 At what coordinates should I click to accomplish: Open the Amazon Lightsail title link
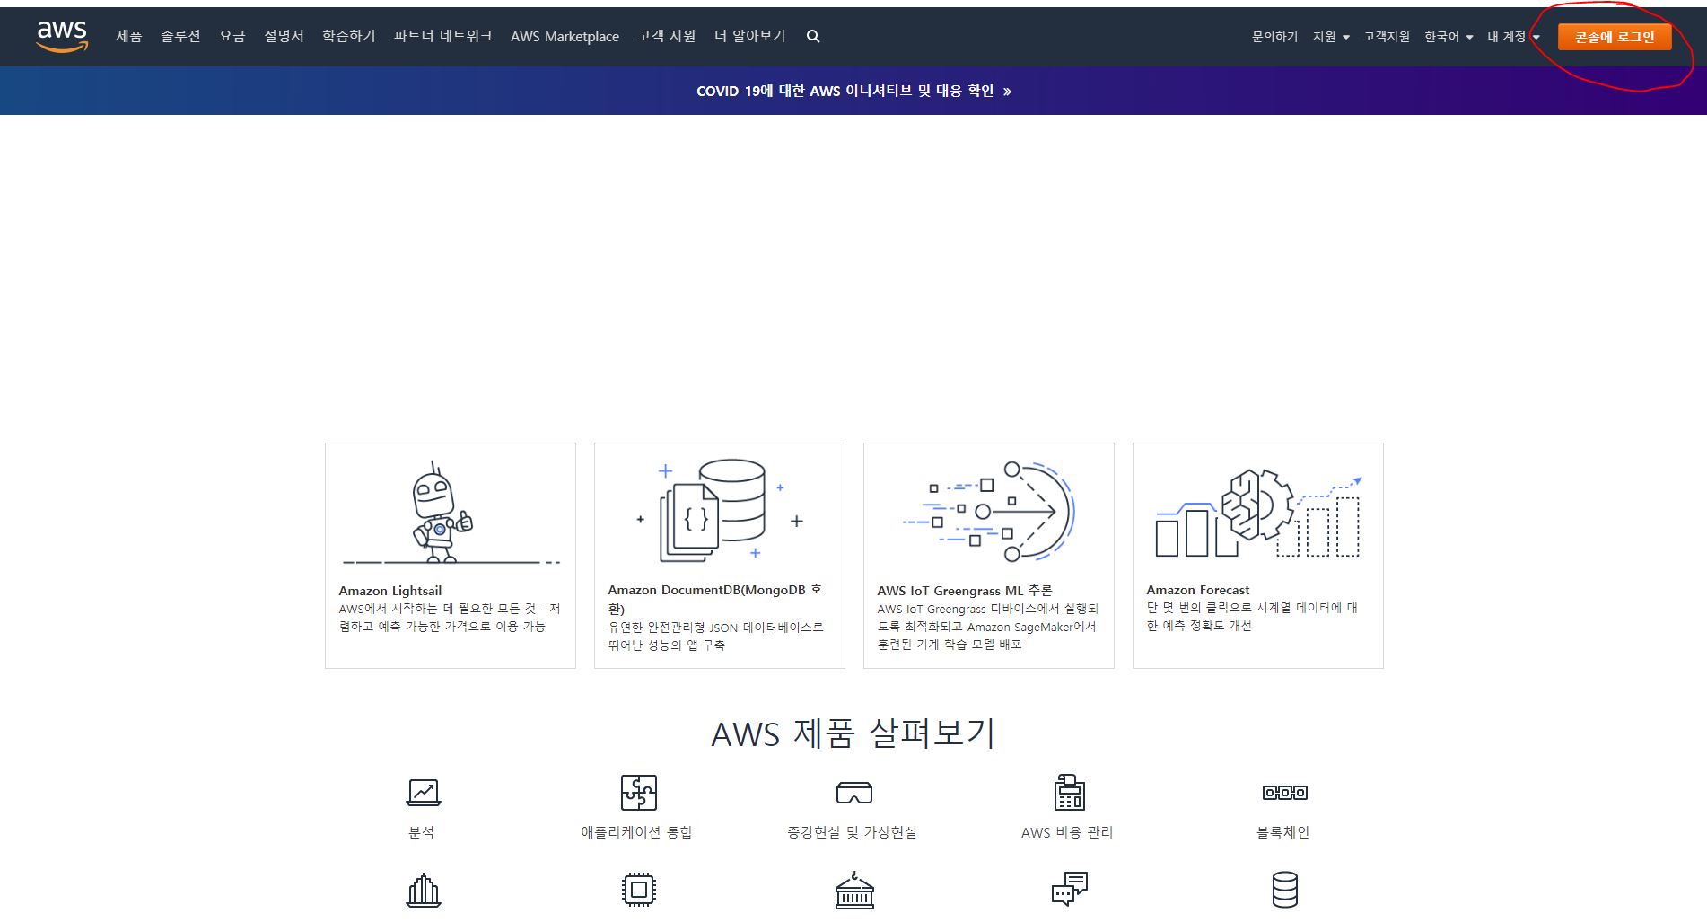tap(390, 591)
